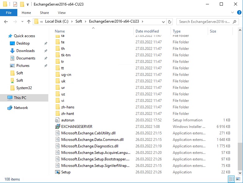Navigate up one folder level

(x=29, y=22)
